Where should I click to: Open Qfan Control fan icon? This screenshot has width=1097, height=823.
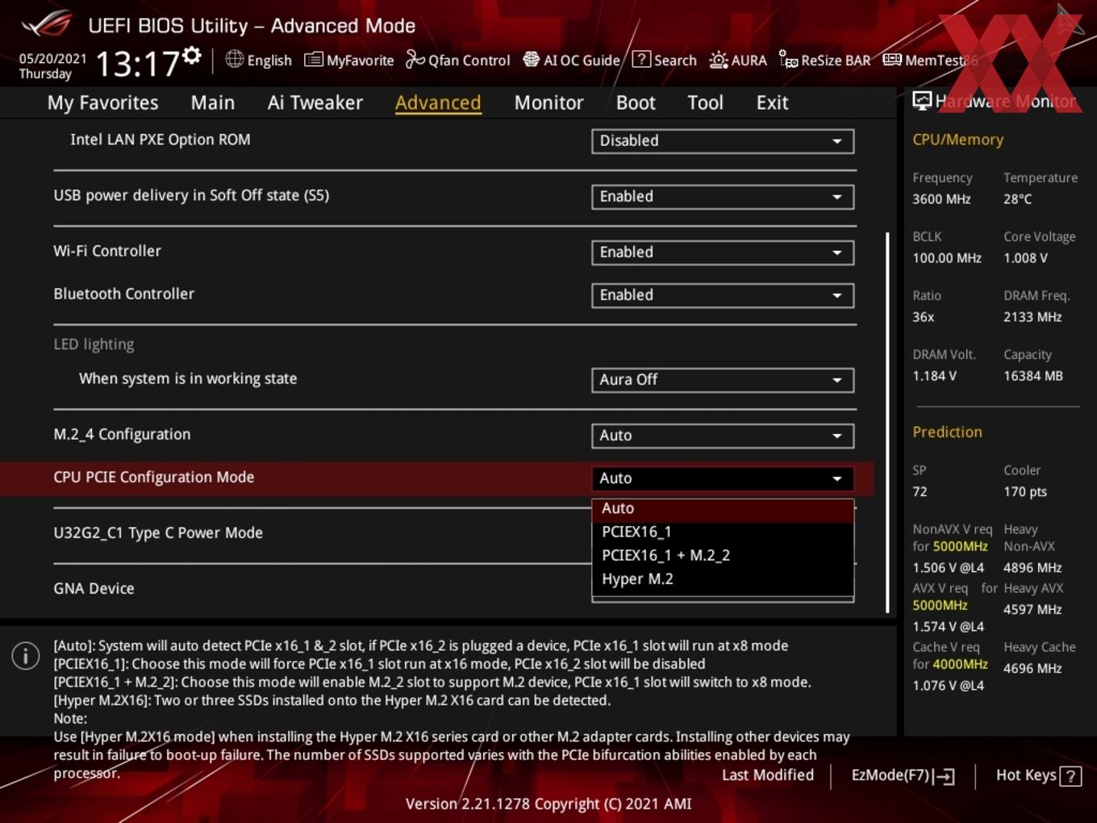click(415, 59)
